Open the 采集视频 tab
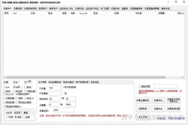 point(18,9)
